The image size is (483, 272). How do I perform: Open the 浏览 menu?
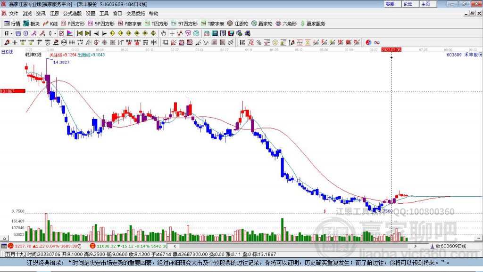pyautogui.click(x=27, y=13)
